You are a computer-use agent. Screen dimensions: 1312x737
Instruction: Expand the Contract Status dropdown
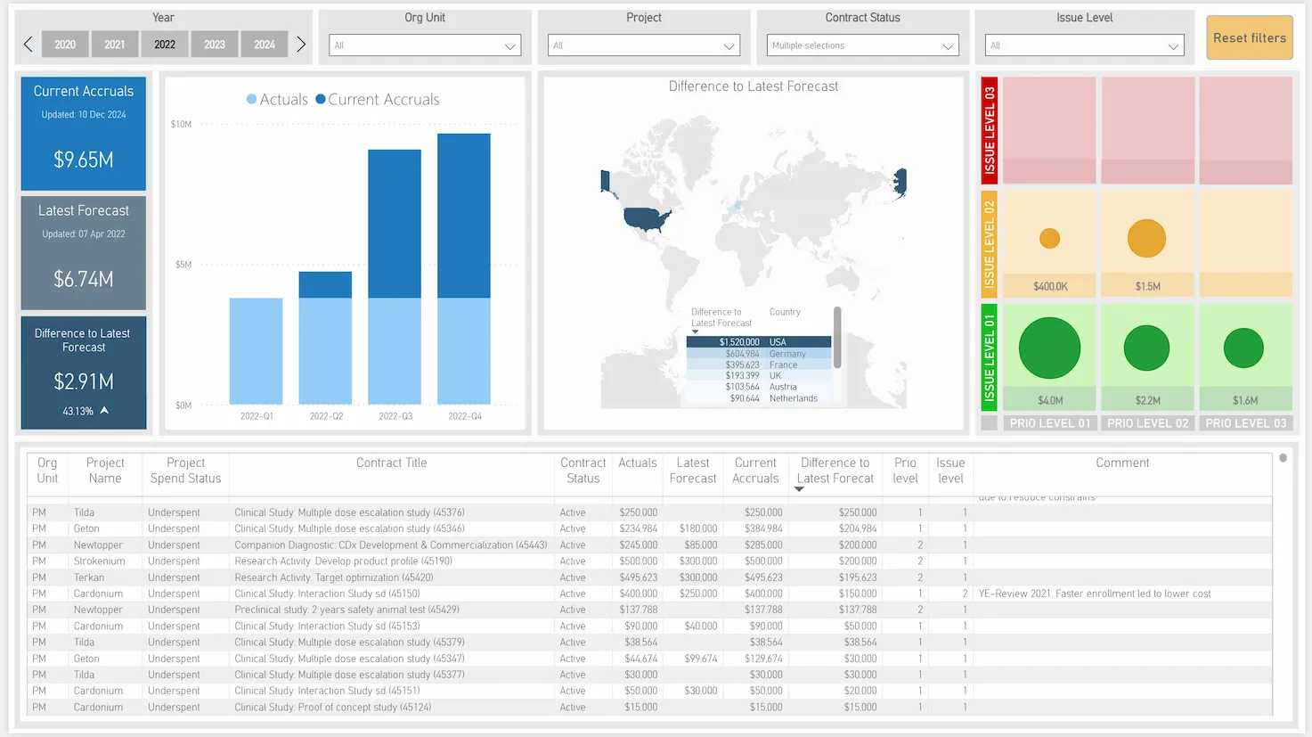[862, 45]
